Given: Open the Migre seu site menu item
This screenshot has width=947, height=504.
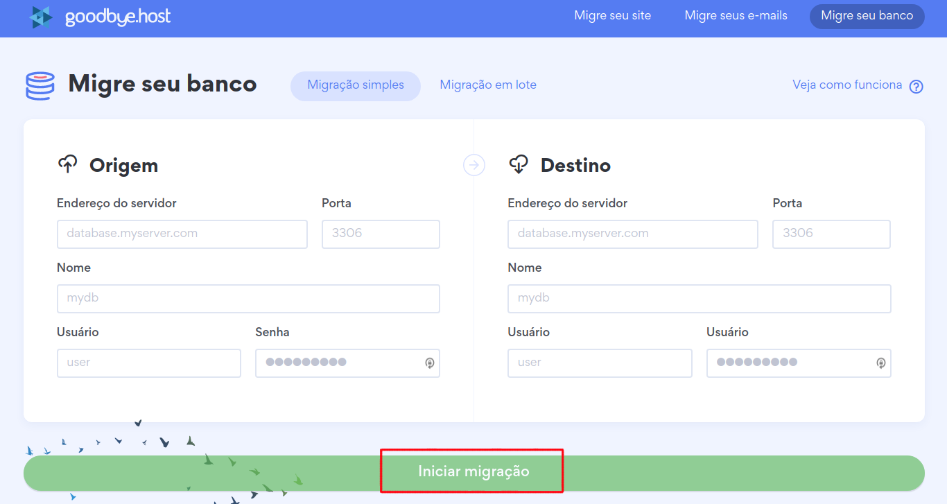Looking at the screenshot, I should click(612, 15).
